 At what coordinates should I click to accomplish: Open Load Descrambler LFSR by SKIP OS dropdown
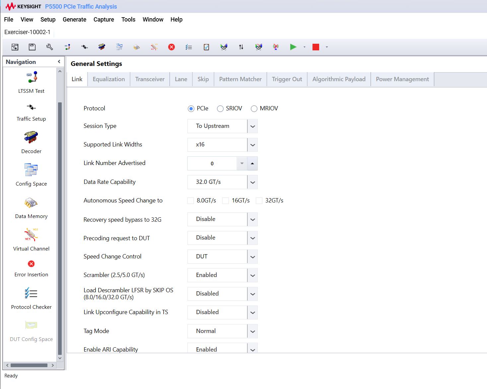[x=223, y=294]
